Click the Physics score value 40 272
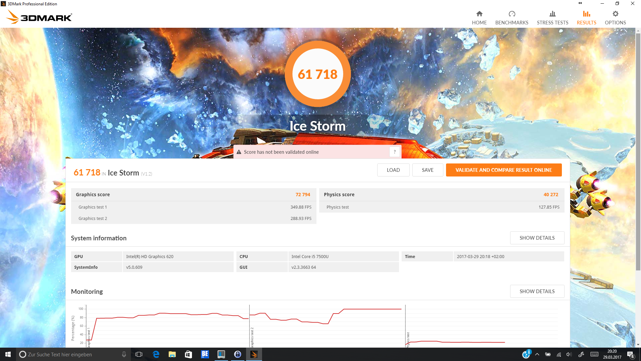The width and height of the screenshot is (641, 361). coord(551,195)
